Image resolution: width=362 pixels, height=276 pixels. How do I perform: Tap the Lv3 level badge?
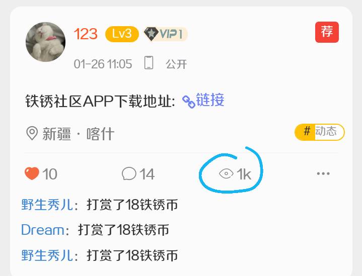pos(122,34)
